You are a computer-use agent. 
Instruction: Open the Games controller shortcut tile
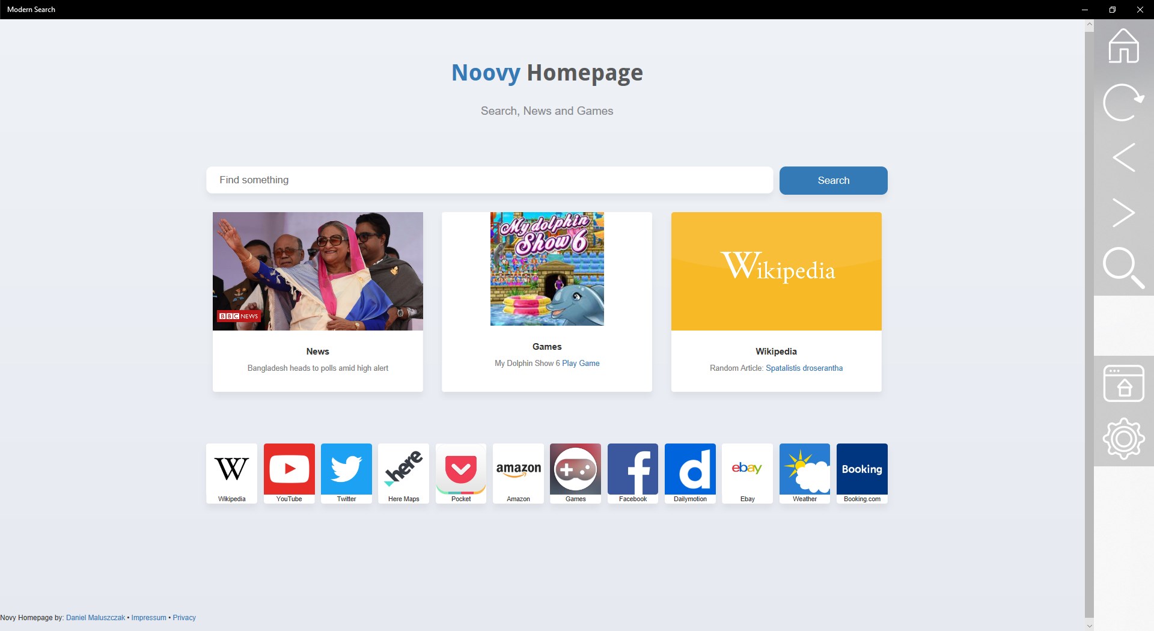pyautogui.click(x=575, y=474)
